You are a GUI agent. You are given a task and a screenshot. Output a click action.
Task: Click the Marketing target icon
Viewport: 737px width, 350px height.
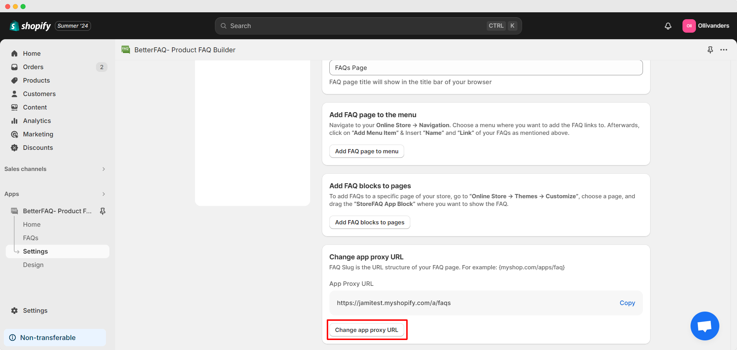pos(15,134)
